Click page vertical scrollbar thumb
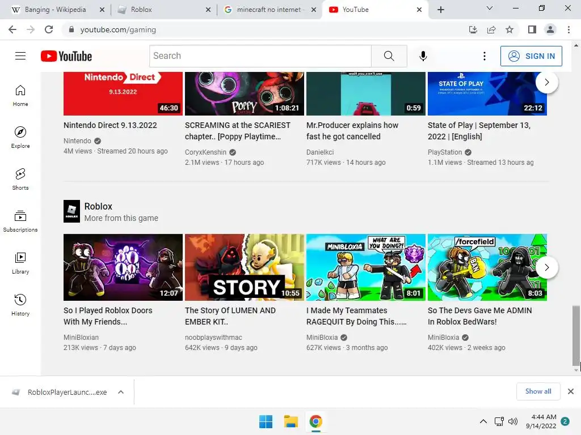The image size is (581, 435). 576,335
